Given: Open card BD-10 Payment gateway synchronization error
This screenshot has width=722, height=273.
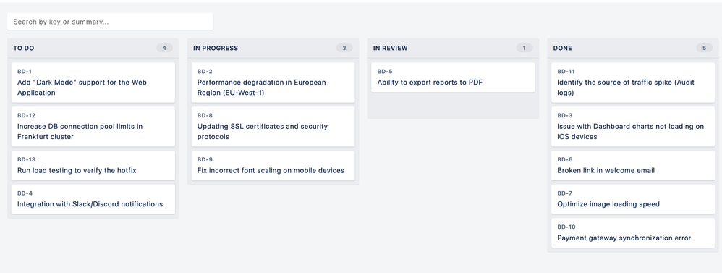Looking at the screenshot, I should (633, 233).
